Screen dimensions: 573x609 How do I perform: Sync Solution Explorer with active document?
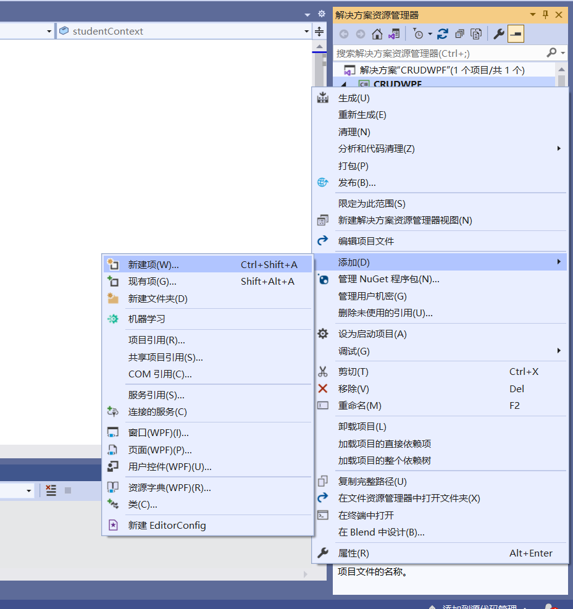point(394,33)
